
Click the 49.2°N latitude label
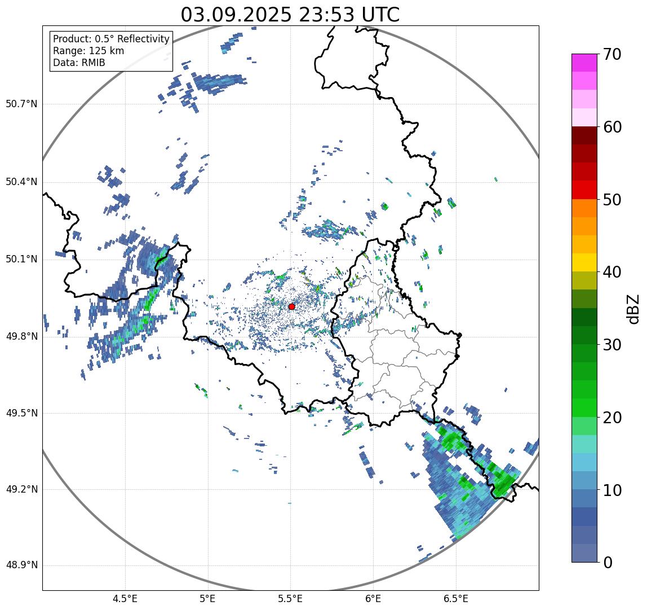click(x=21, y=489)
